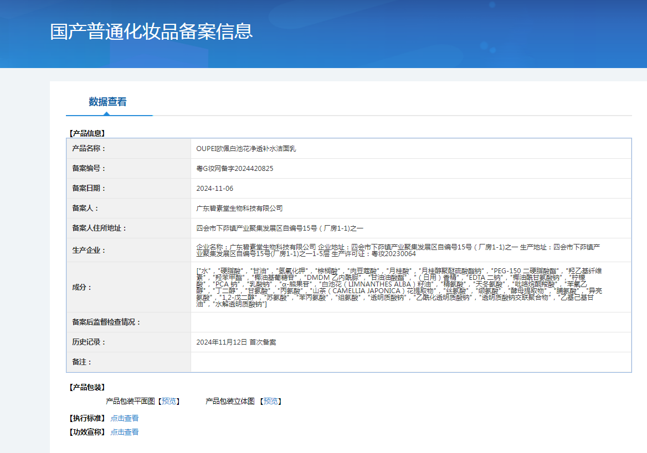This screenshot has width=647, height=453.
Task: Click the registrant name 广东碧素堂生物科技有限公司
Action: pos(239,209)
